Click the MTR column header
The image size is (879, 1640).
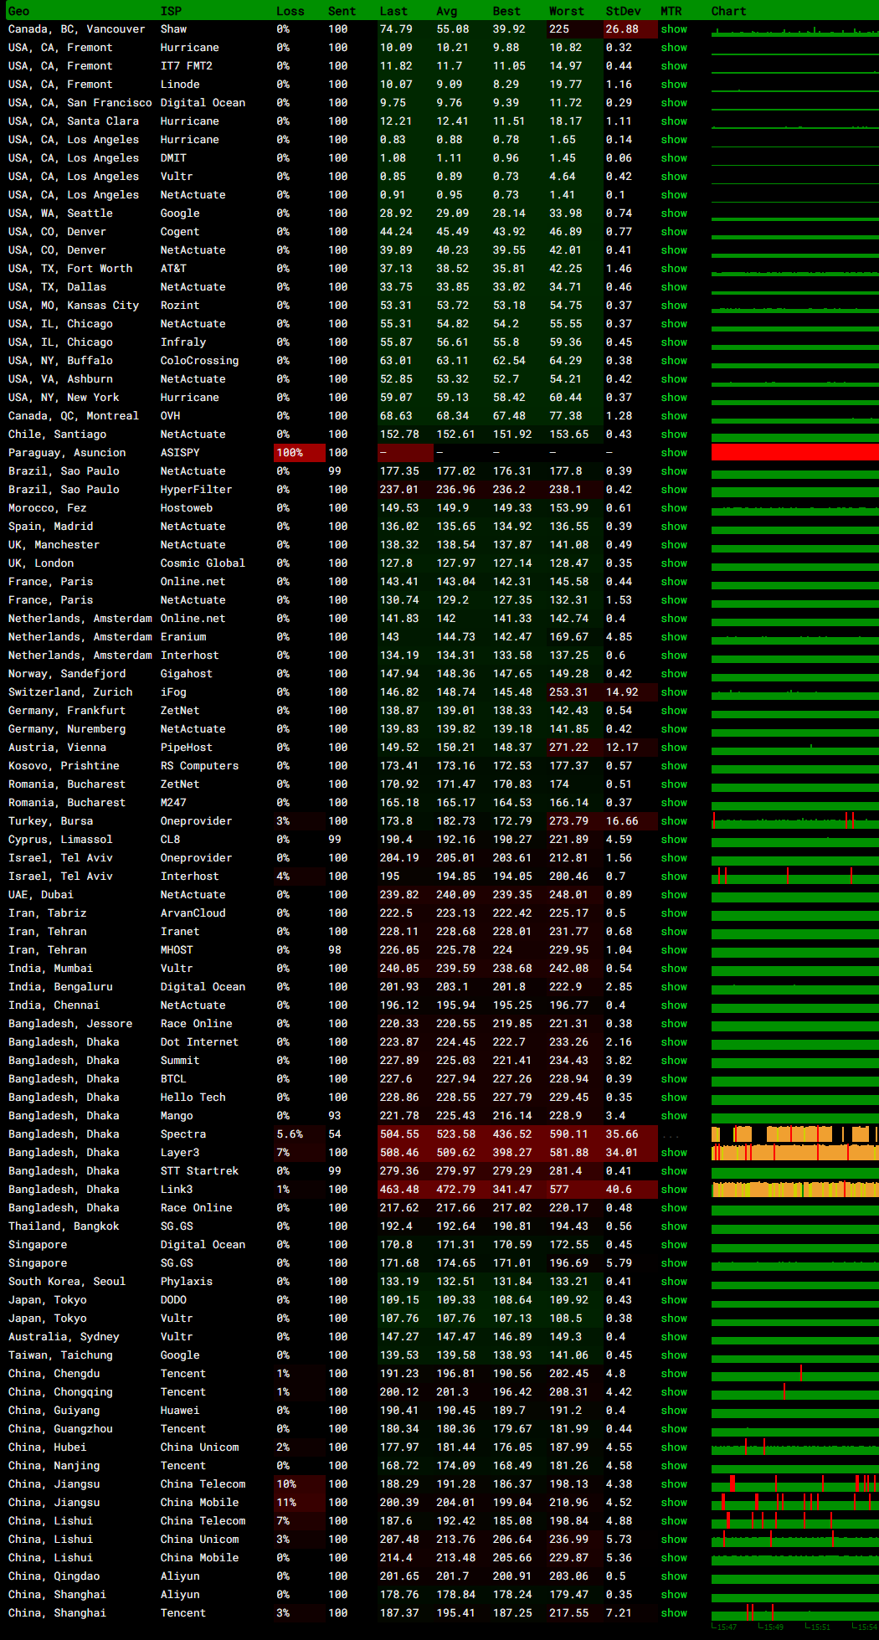coord(671,11)
